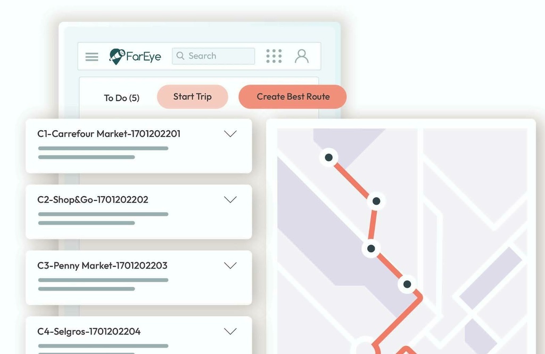Expand the C1-Carrefour Market task details

click(x=230, y=134)
